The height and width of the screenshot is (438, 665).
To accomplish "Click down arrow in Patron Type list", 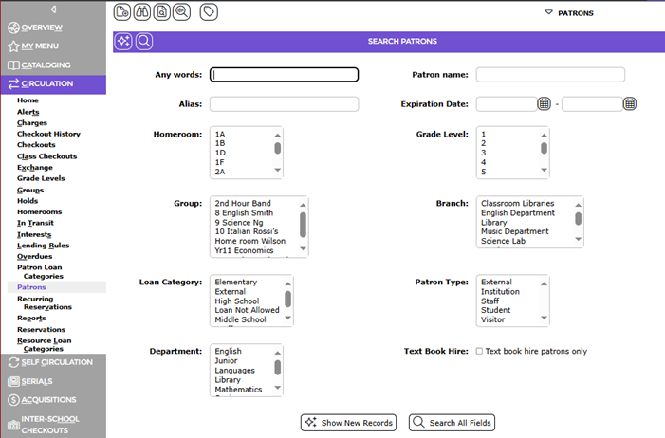I will [x=545, y=318].
